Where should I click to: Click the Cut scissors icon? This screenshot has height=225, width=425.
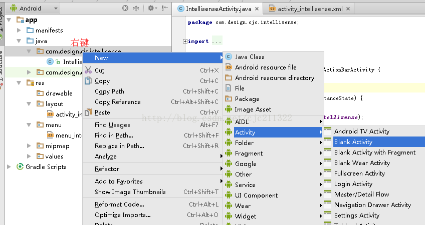point(88,70)
